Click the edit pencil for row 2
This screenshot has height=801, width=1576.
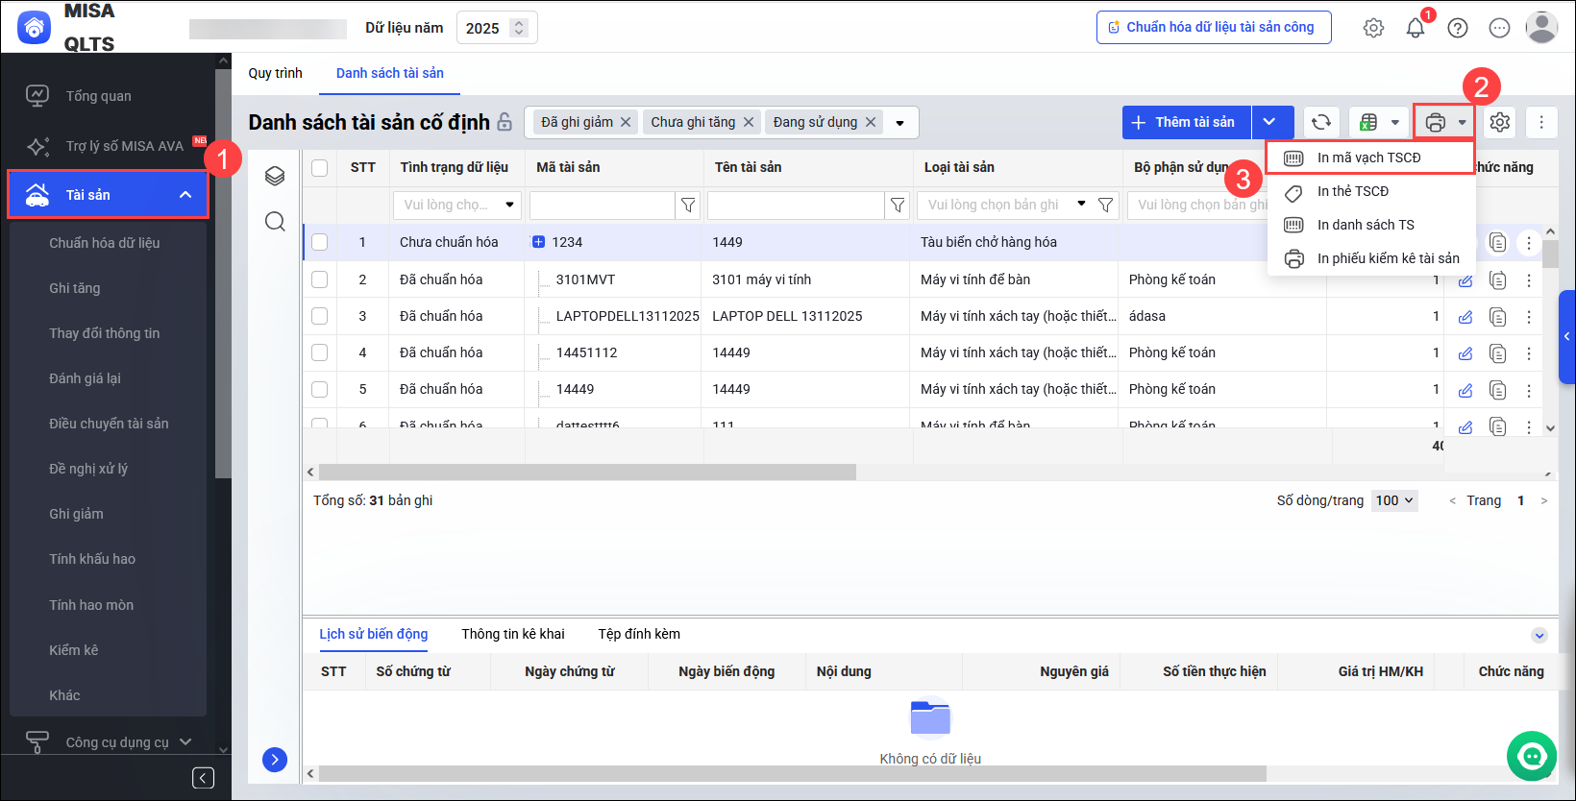tap(1465, 280)
